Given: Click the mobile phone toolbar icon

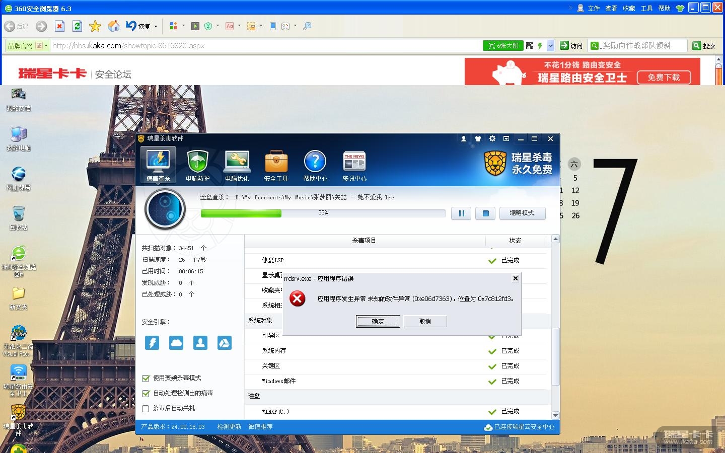Looking at the screenshot, I should (x=272, y=26).
